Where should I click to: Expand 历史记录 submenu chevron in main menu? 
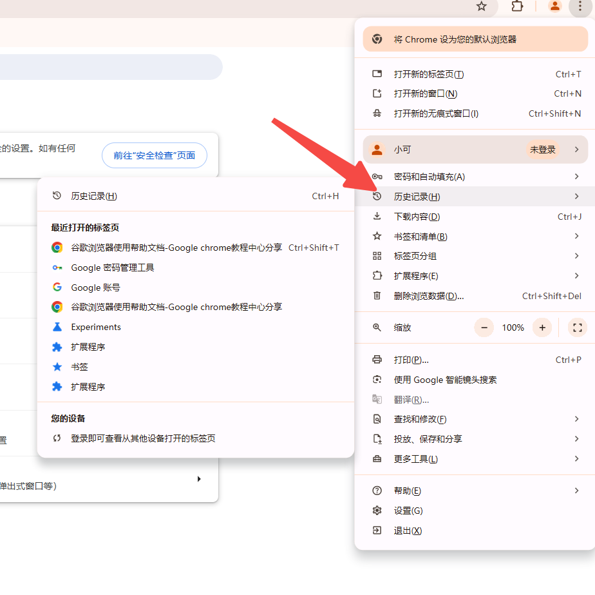click(x=576, y=197)
